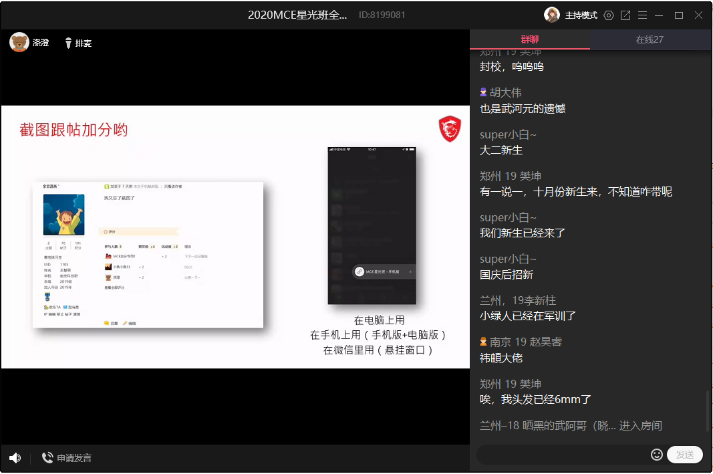Click the badge icon beside 南京 19 赵昊睿
713x474 pixels.
483,342
